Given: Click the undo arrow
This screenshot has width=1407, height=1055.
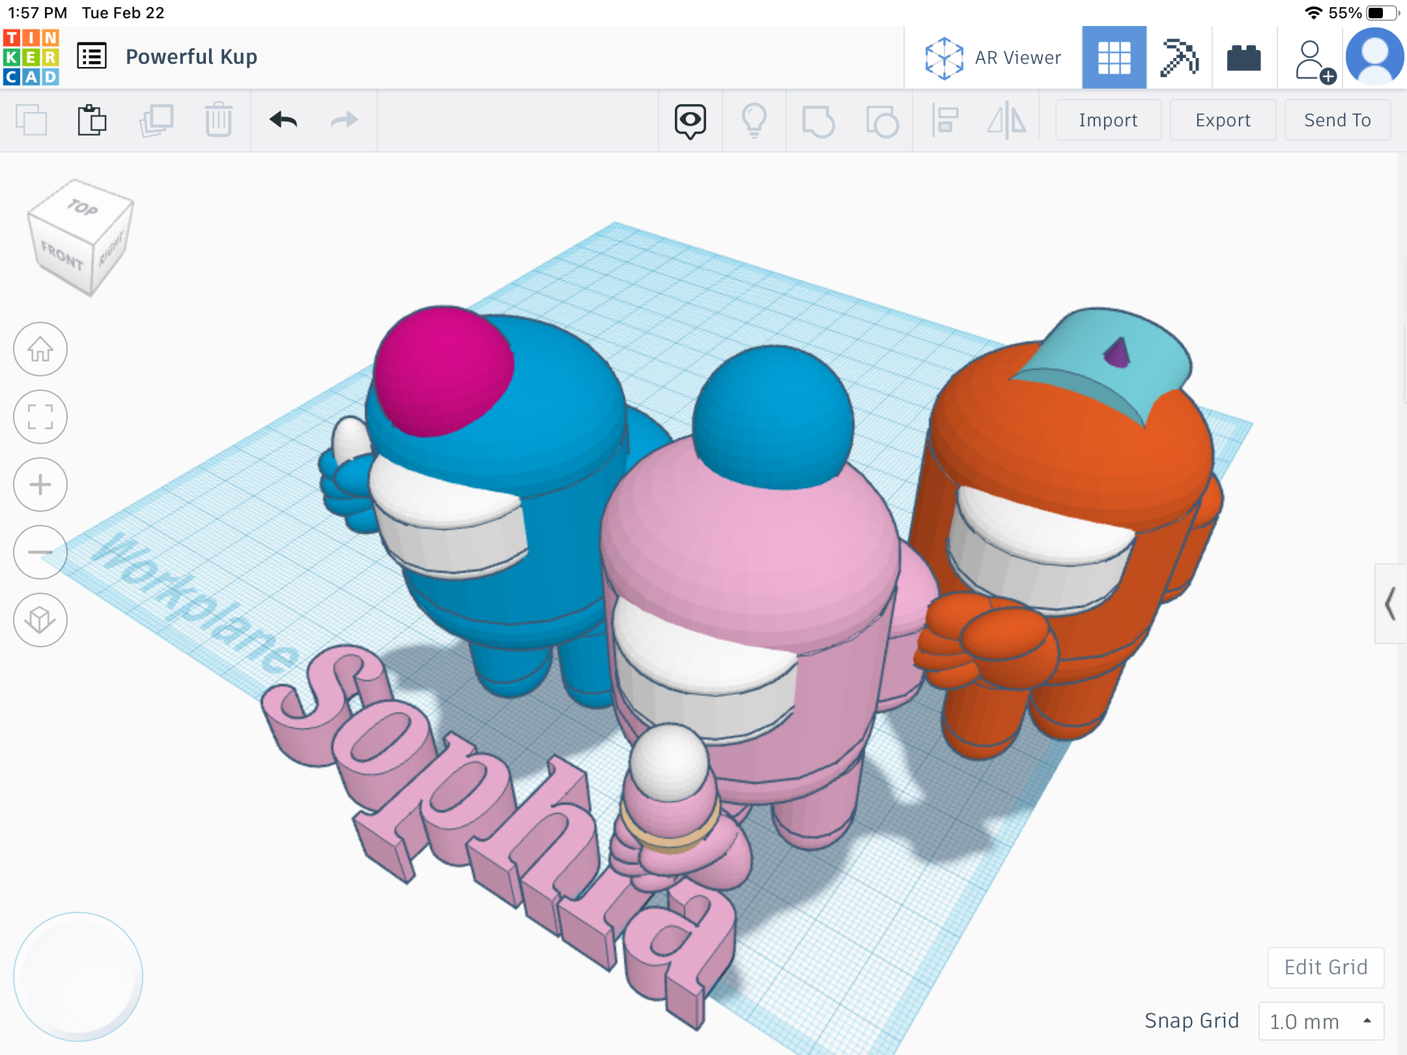Looking at the screenshot, I should [x=283, y=120].
